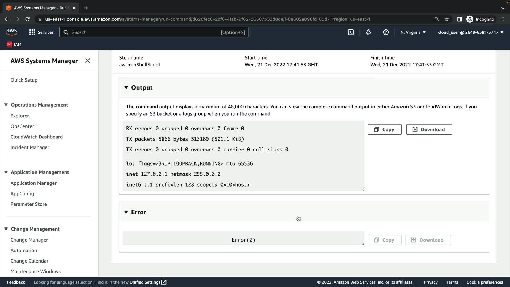510x287 pixels.
Task: Open Parameter Store in sidebar
Action: pyautogui.click(x=29, y=204)
